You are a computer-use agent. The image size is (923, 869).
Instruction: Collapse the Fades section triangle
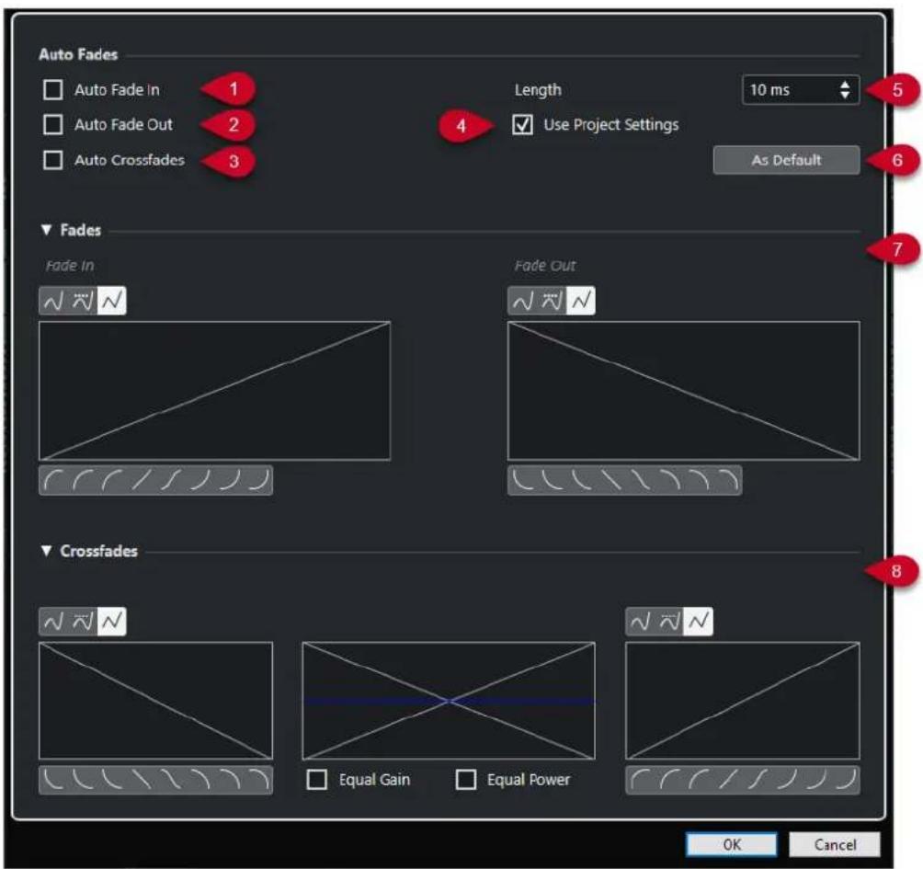47,230
